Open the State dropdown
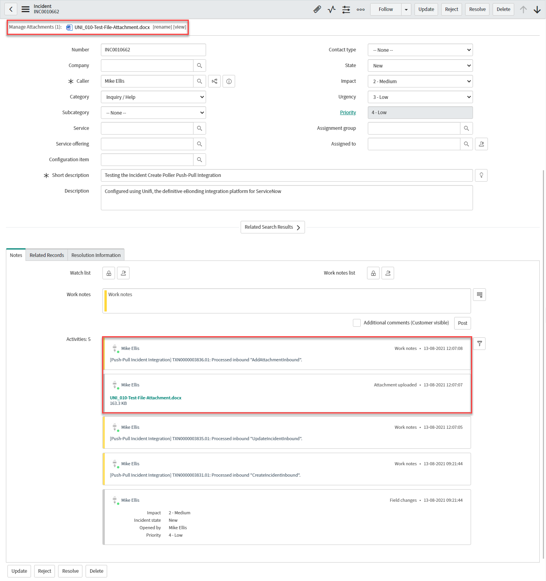 point(420,66)
